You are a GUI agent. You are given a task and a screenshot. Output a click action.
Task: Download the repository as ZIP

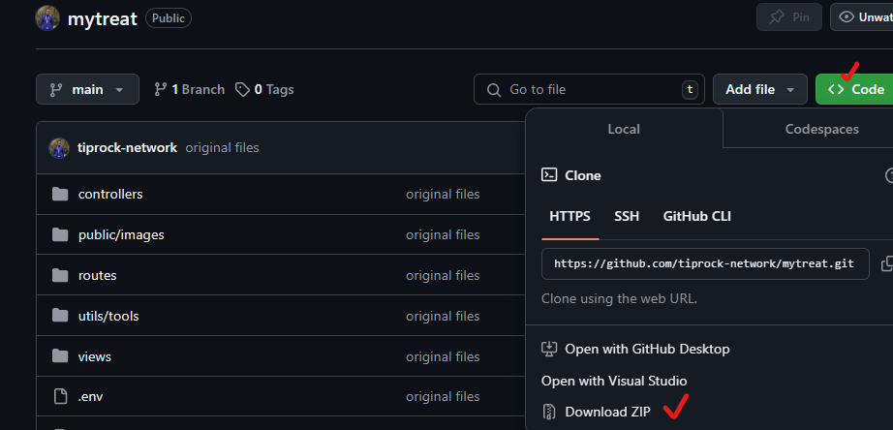[x=597, y=412]
